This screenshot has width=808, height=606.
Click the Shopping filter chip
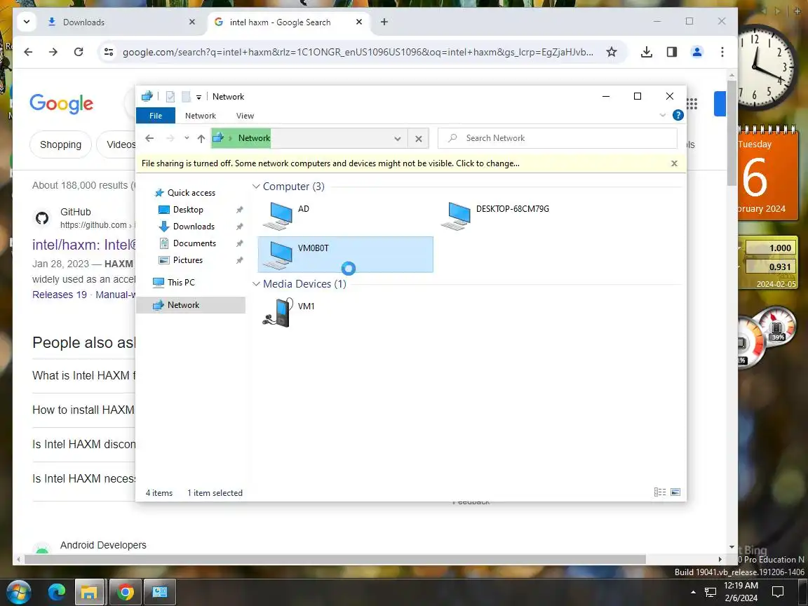pyautogui.click(x=60, y=144)
